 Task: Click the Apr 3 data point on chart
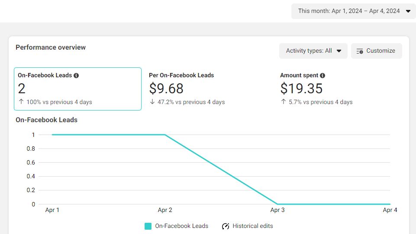pos(277,204)
